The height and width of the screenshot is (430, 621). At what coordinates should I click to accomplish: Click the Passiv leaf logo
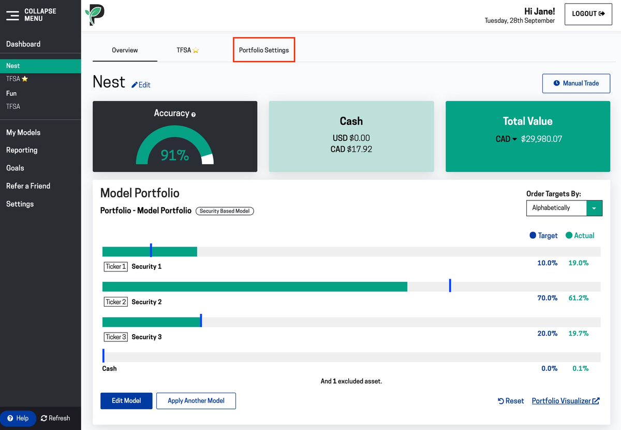coord(95,15)
